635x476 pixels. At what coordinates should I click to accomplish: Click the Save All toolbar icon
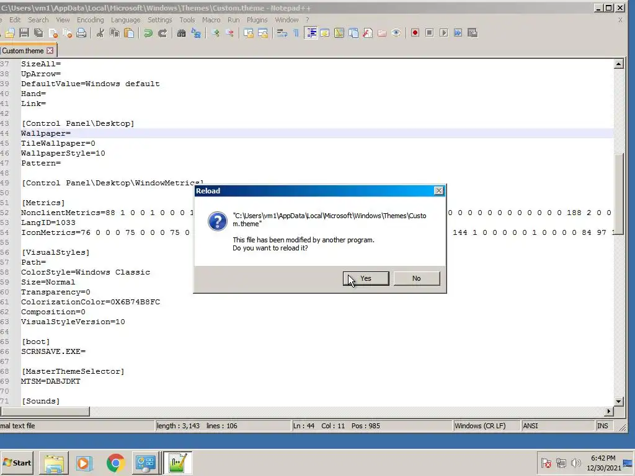[x=39, y=33]
